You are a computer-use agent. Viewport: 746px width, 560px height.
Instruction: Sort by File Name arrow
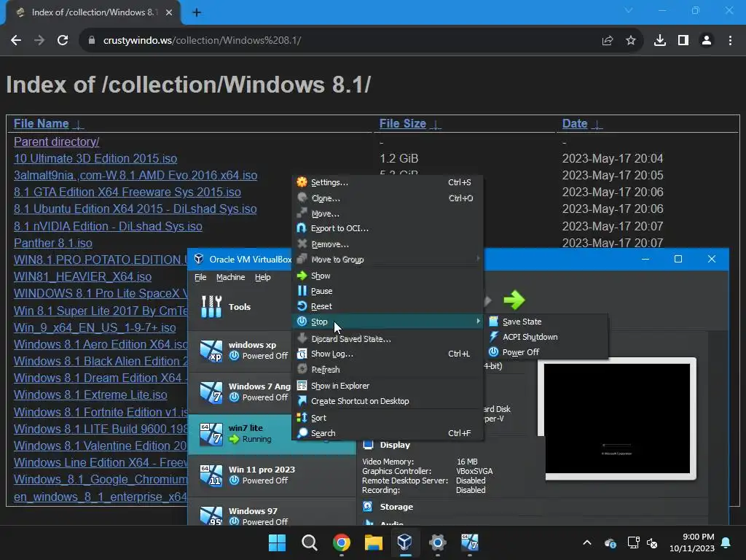(78, 124)
